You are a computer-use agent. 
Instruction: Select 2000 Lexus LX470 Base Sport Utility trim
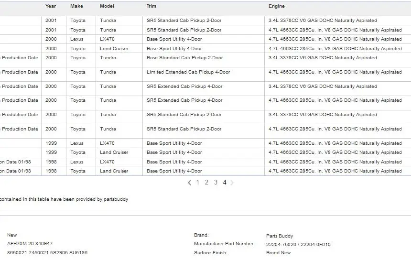(174, 39)
